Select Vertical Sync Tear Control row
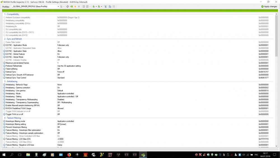280x158 pixels. pos(138,78)
